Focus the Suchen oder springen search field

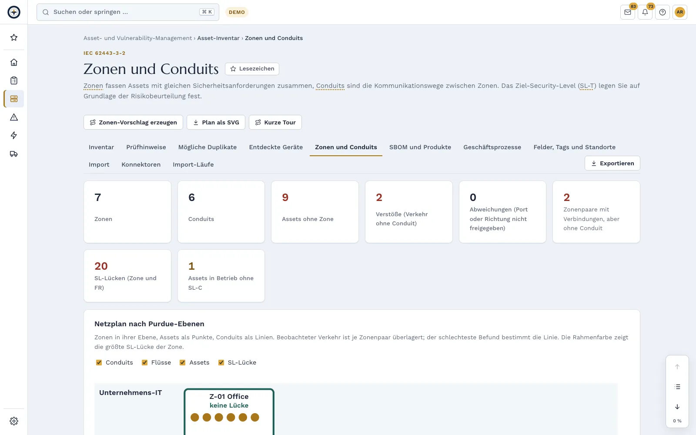click(x=128, y=12)
